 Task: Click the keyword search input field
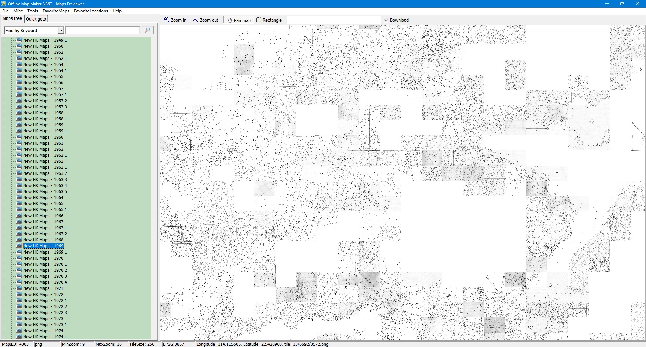(x=103, y=30)
